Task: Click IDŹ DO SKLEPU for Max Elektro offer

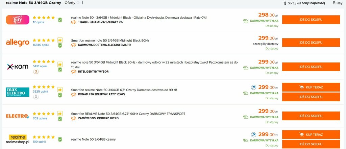Action: point(311,97)
